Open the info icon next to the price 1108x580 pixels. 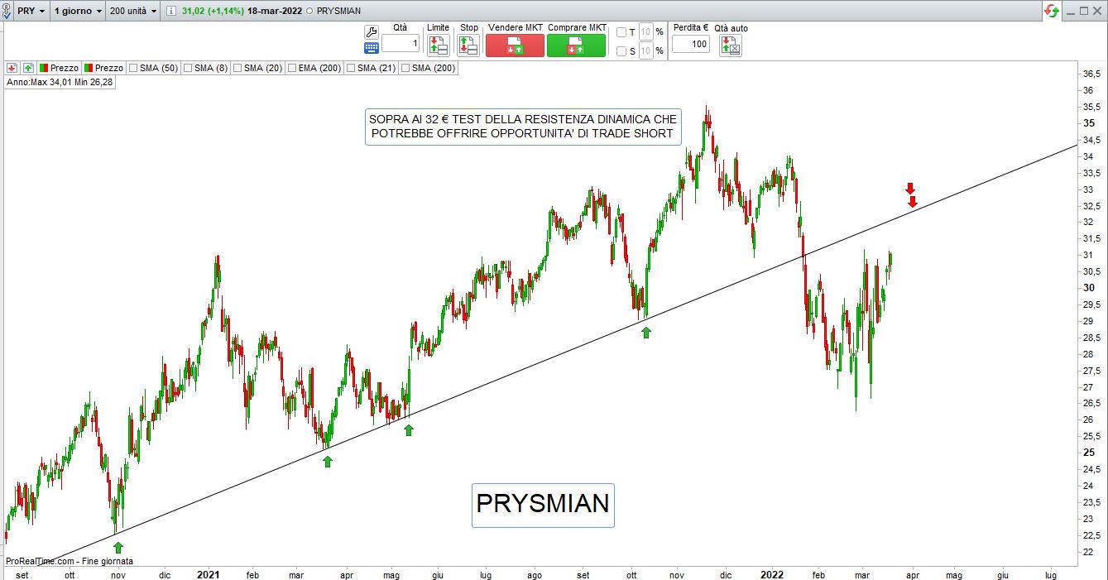170,12
